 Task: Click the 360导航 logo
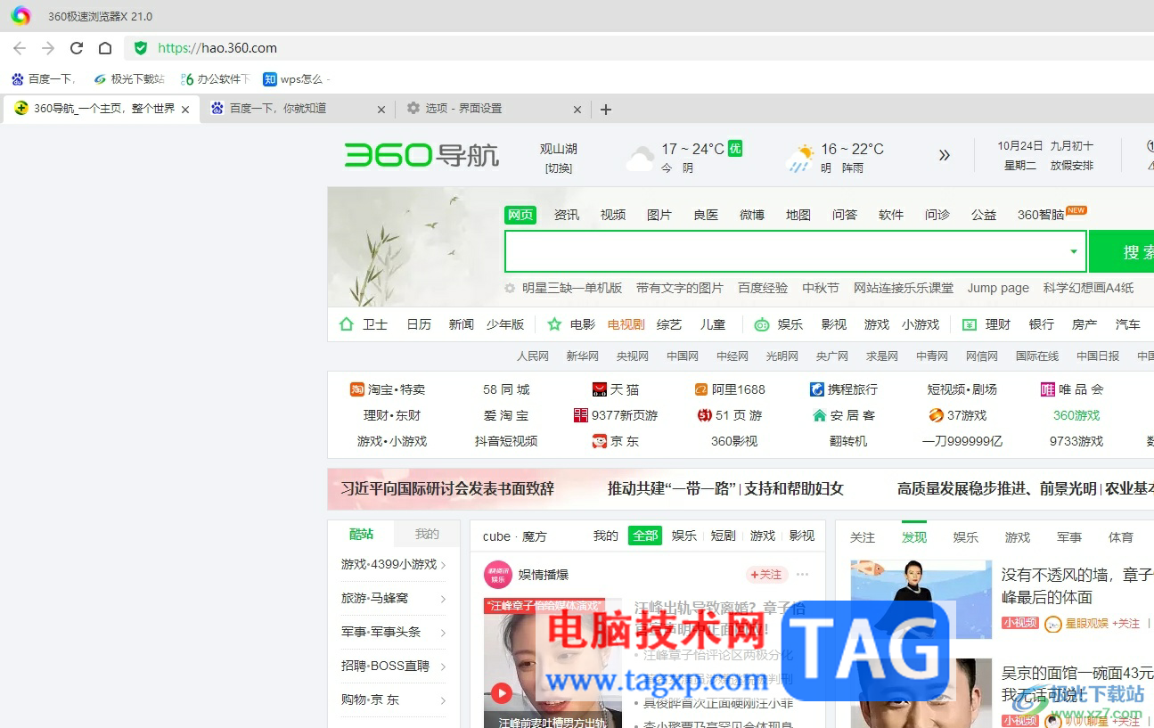pos(421,155)
